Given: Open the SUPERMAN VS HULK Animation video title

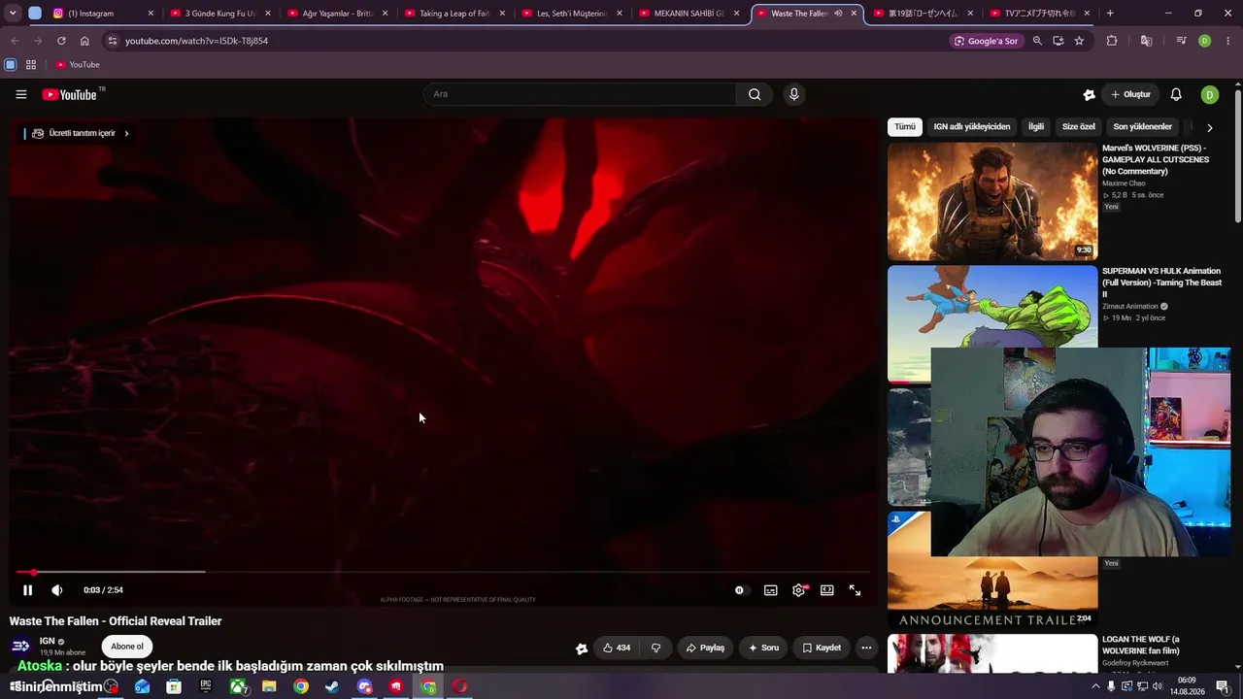Looking at the screenshot, I should pyautogui.click(x=1161, y=283).
